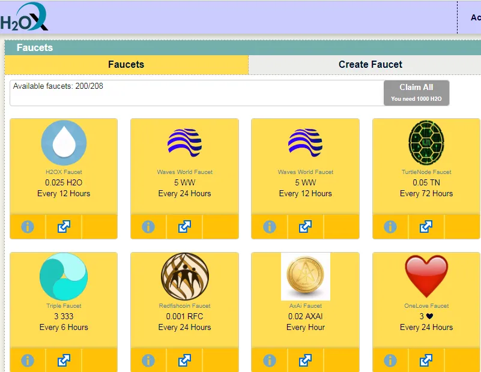Viewport: 481px width, 372px height.
Task: Click the Available faucets 200/208 field
Action: [x=196, y=93]
